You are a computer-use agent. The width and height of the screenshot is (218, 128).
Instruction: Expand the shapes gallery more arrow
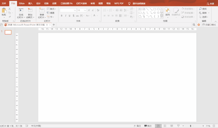[162, 16]
